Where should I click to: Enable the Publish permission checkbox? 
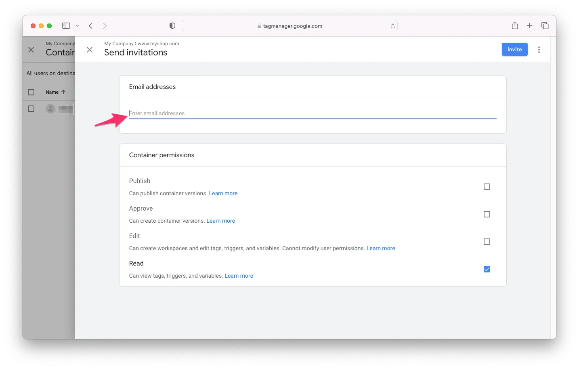(x=487, y=187)
